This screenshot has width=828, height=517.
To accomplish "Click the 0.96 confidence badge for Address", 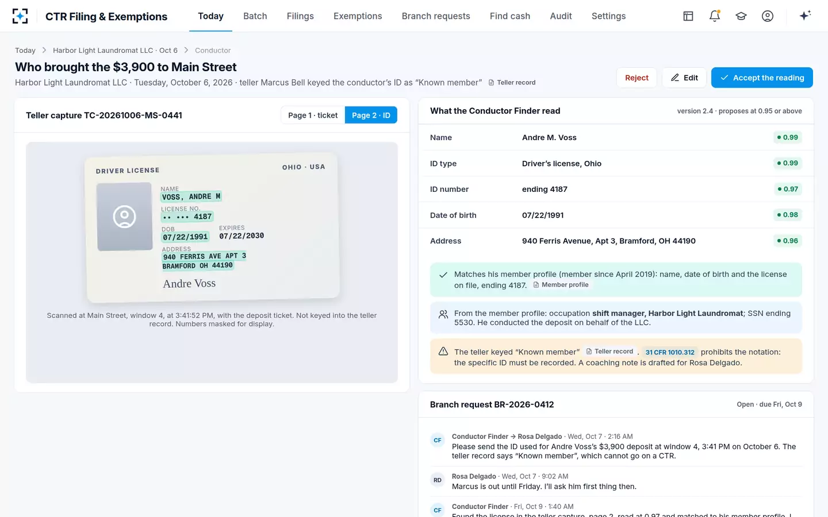I will pyautogui.click(x=788, y=241).
